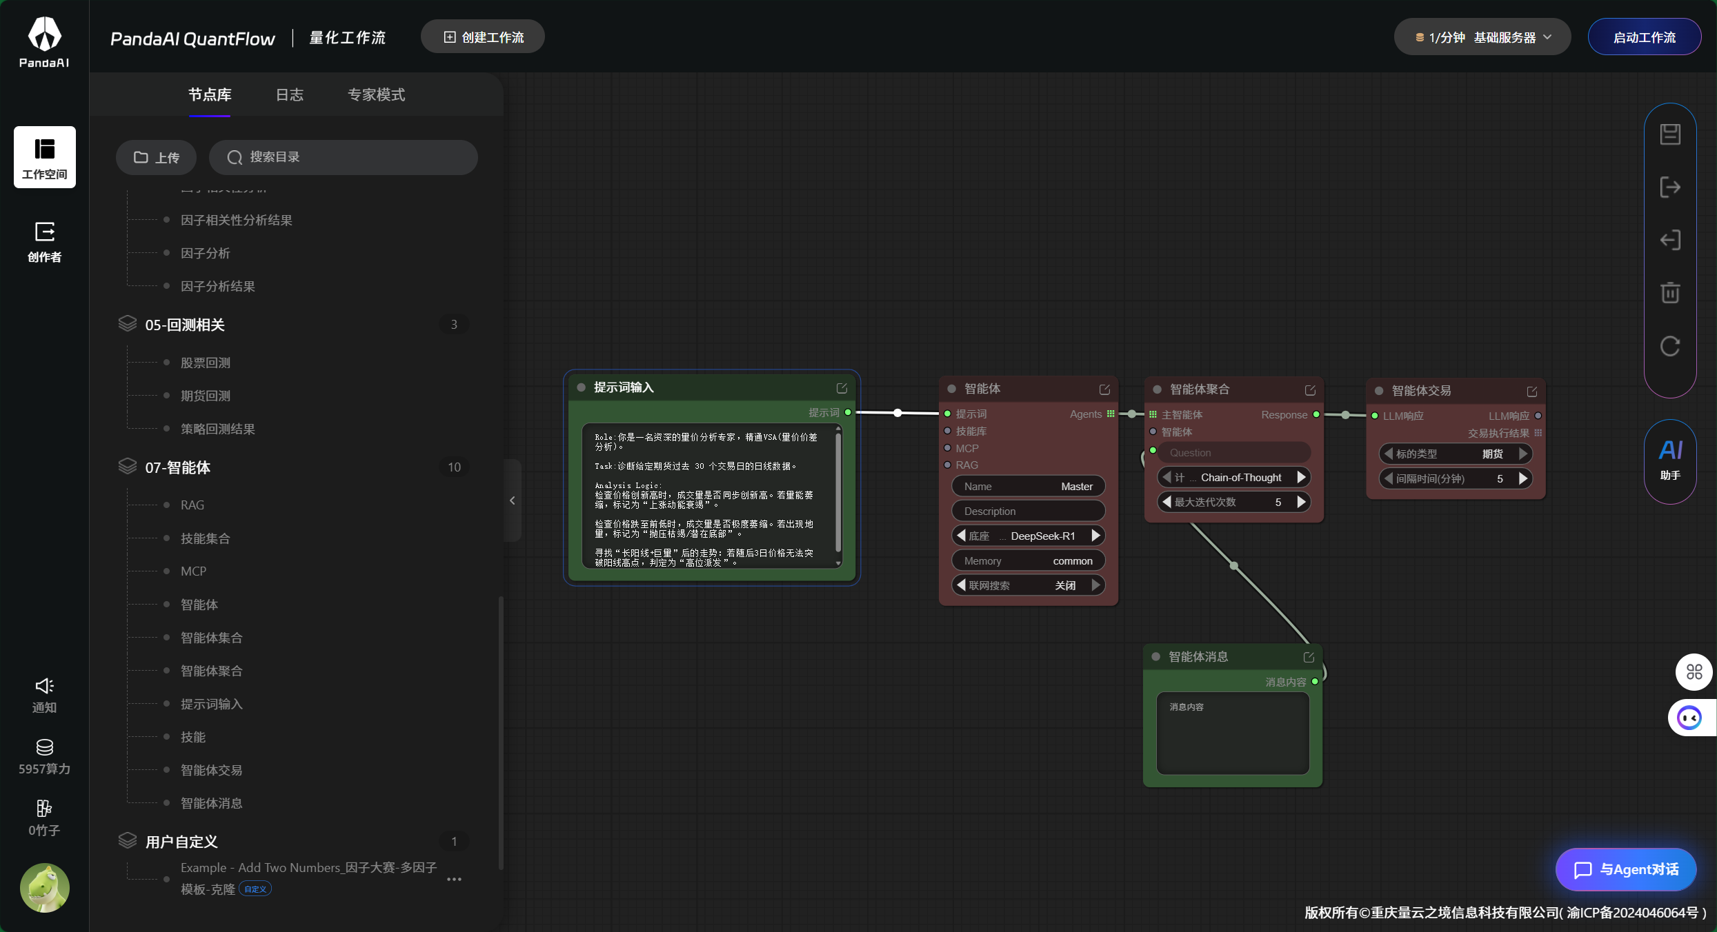The image size is (1717, 932).
Task: Click the grid icon near the bottom right
Action: [x=1694, y=672]
